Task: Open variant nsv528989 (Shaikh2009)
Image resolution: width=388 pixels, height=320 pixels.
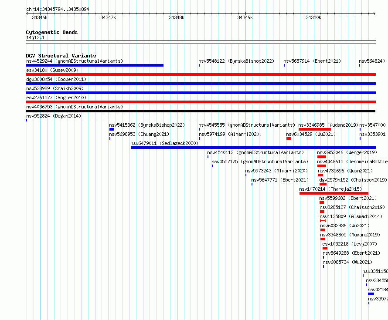Action: [55, 88]
